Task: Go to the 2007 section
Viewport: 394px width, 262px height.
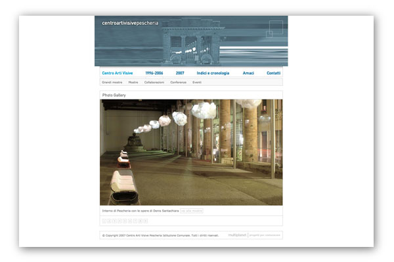Action: [180, 73]
